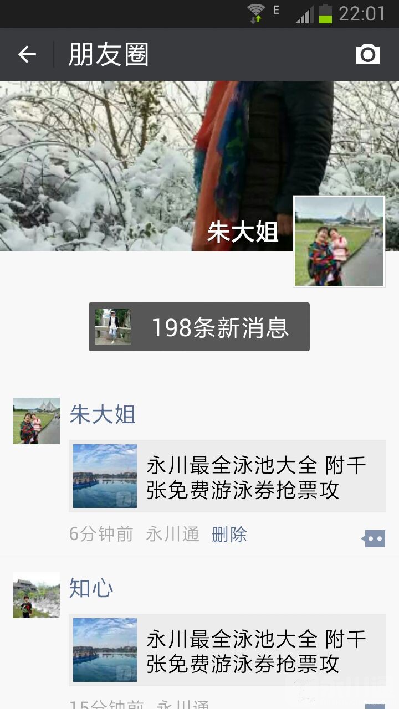The width and height of the screenshot is (399, 709).
Task: Tap 朱大姐 avatar beside first post
Action: (37, 421)
